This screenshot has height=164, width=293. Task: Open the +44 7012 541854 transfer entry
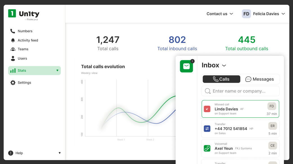click(240, 129)
